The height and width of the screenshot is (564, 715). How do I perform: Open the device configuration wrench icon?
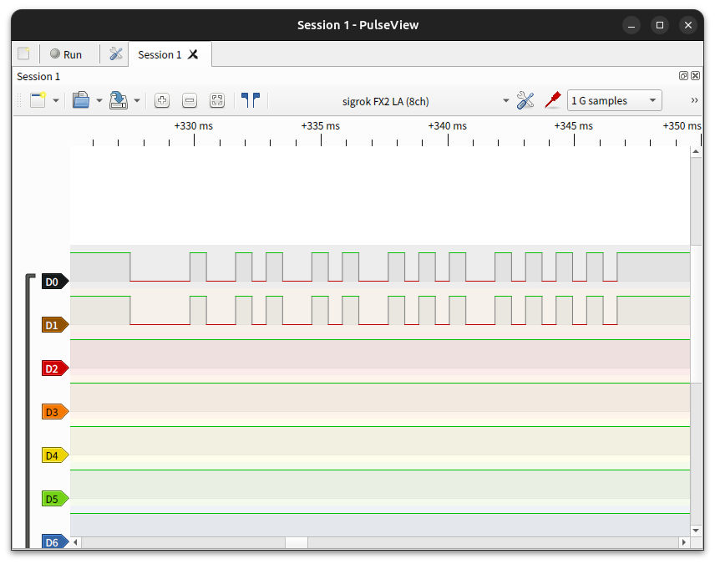click(x=525, y=100)
